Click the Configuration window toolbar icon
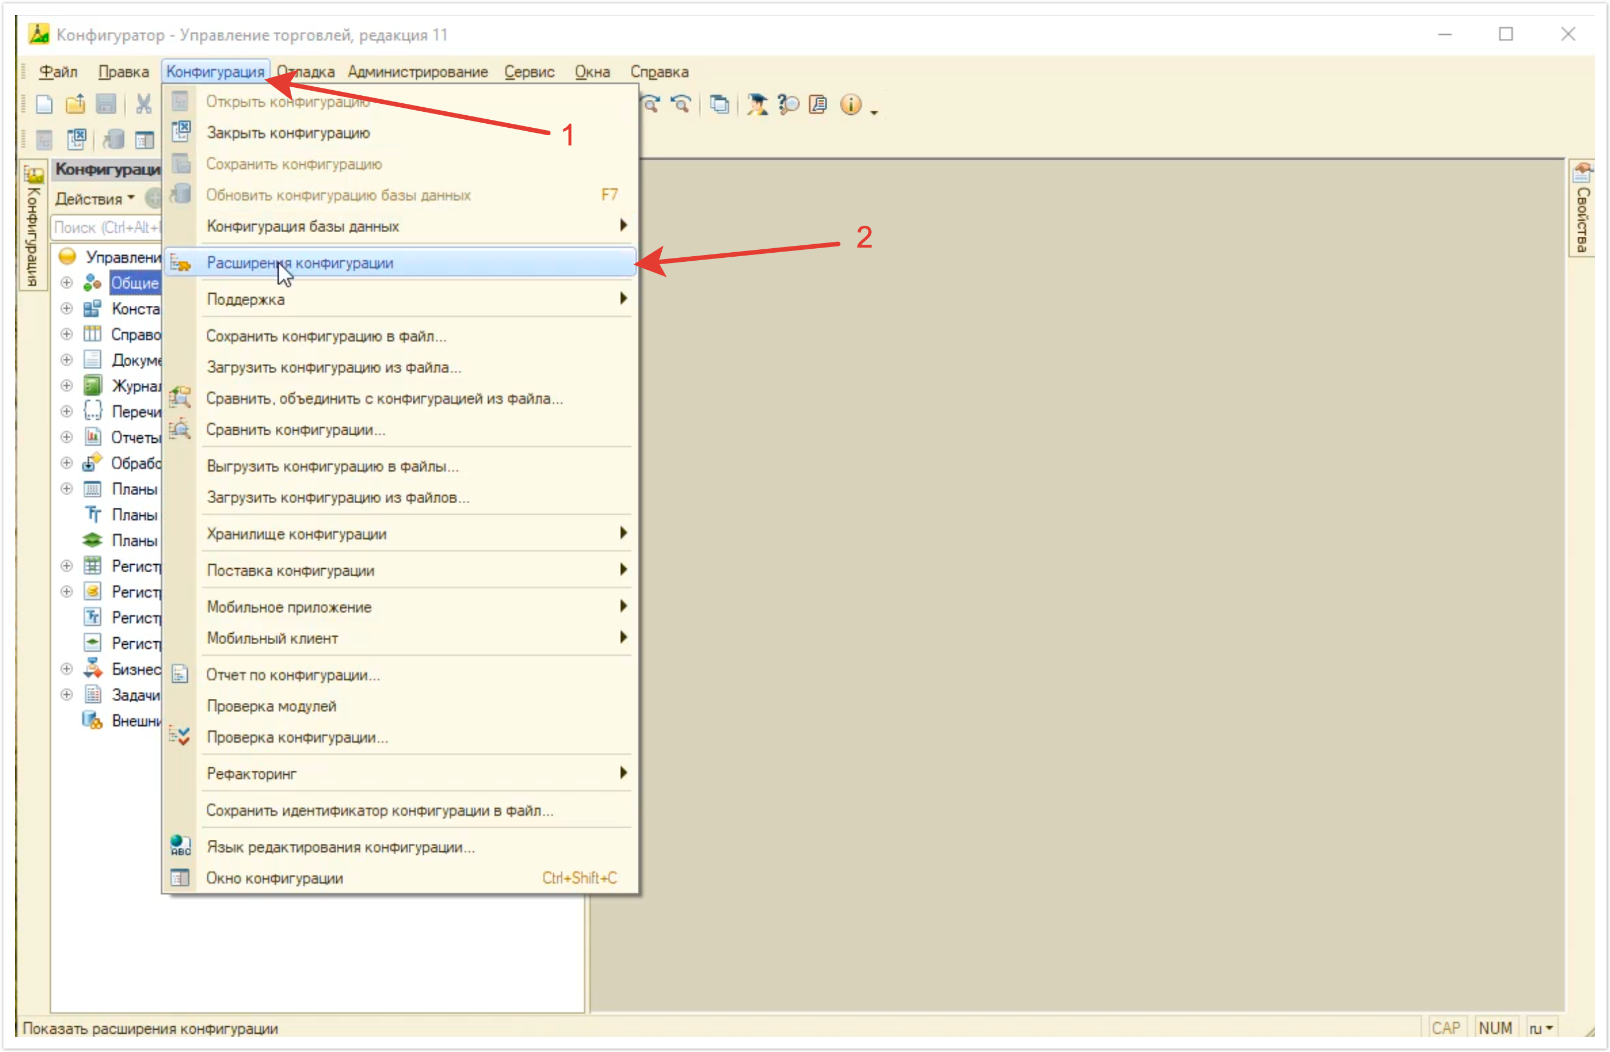 pos(144,140)
